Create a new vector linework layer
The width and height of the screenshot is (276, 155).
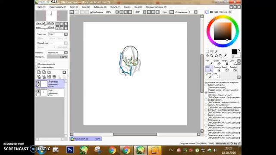44,72
